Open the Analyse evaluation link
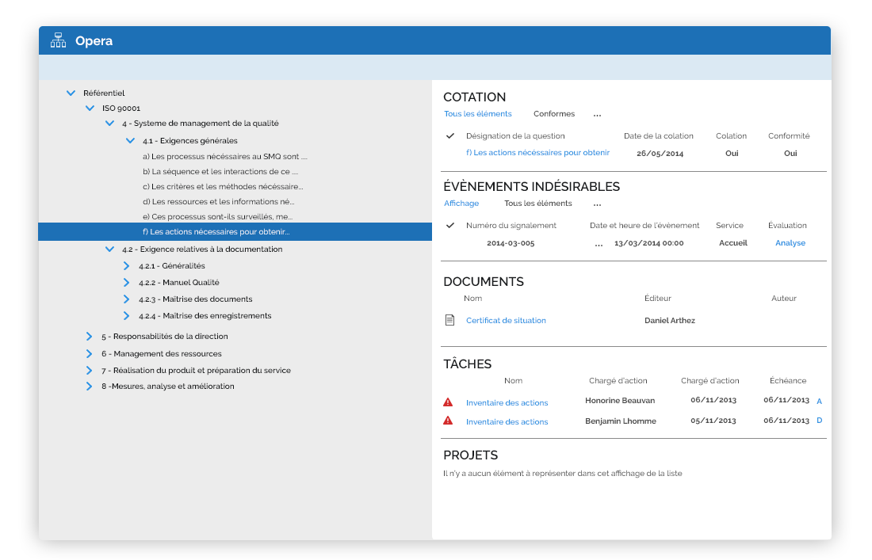The height and width of the screenshot is (560, 872). 790,243
